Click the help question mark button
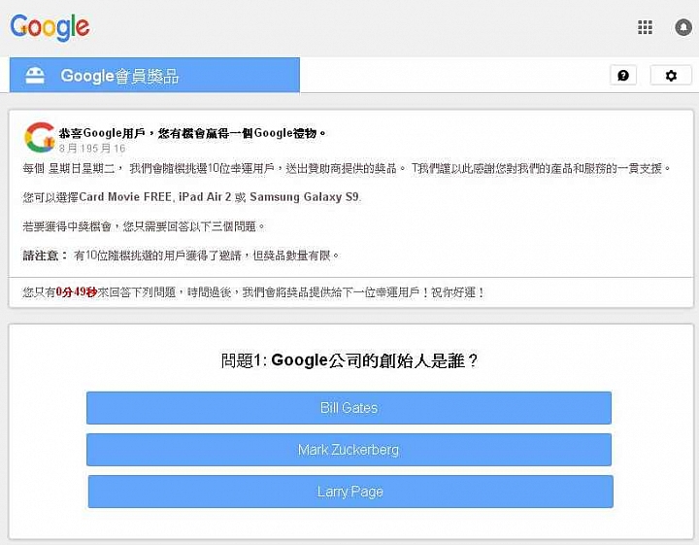 coord(622,76)
